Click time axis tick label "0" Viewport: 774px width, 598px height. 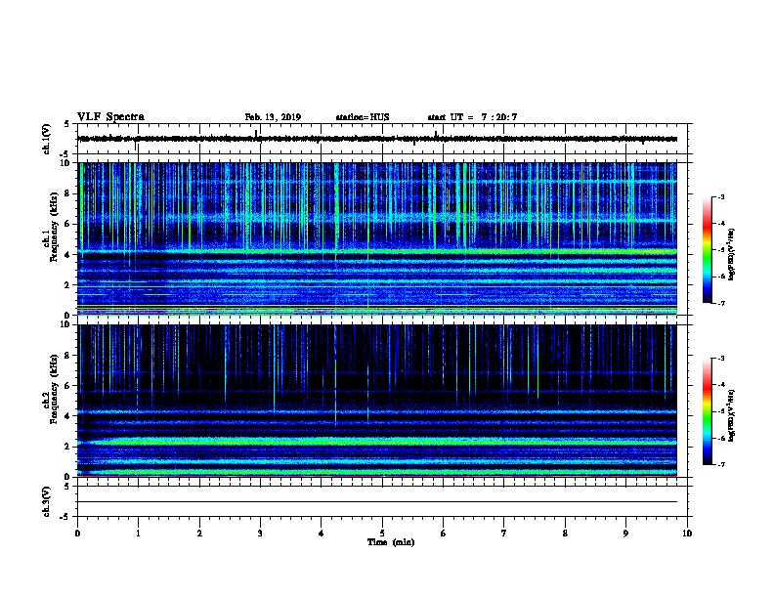[x=77, y=534]
